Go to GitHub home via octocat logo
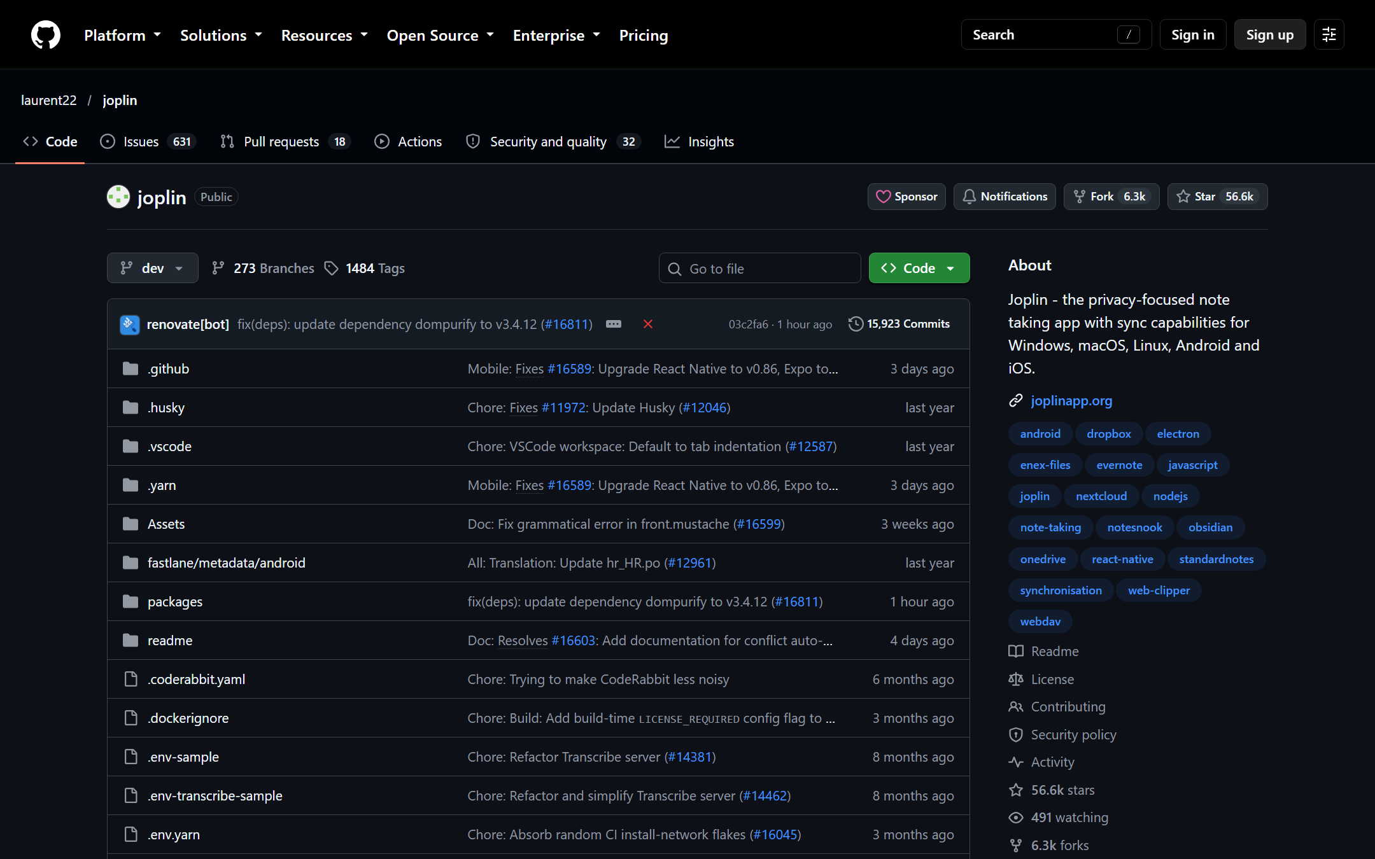The image size is (1375, 859). (x=46, y=34)
